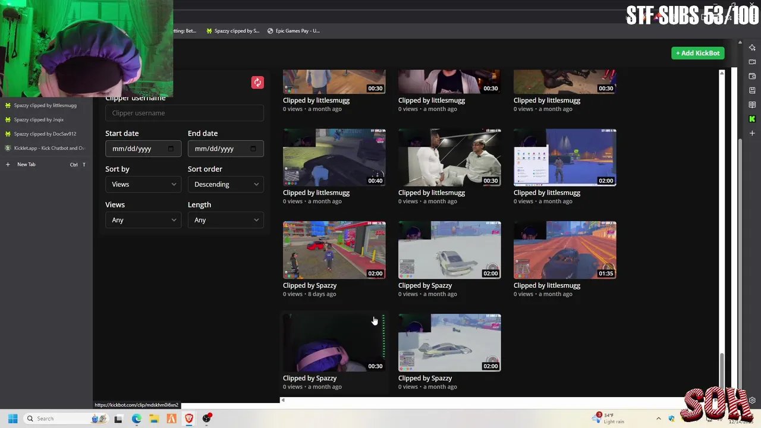Click the page vertical scrollbar thumb
This screenshot has height=428, width=761.
(x=740, y=264)
